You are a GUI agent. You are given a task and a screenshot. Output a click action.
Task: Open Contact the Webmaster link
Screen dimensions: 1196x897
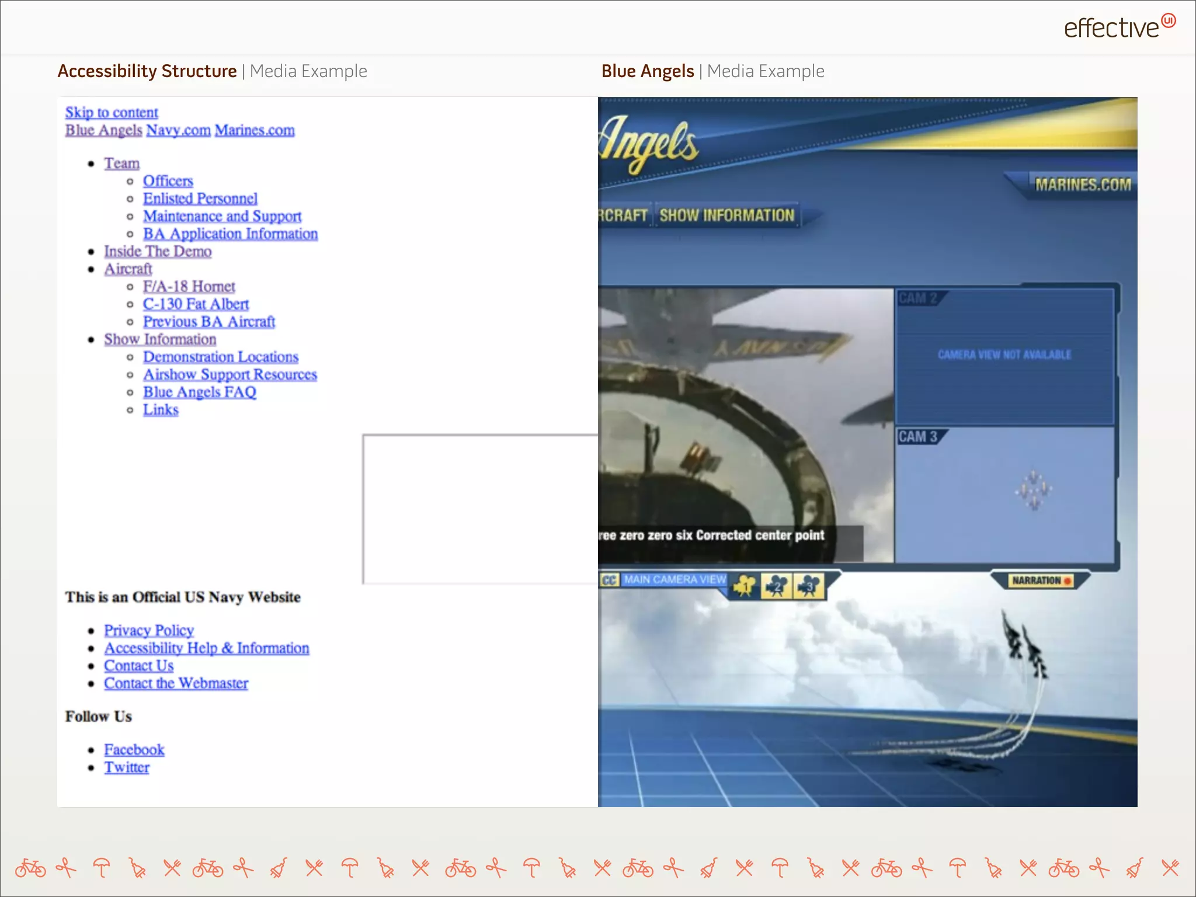tap(176, 683)
